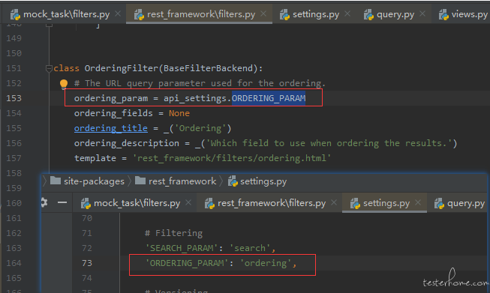Close the settings.py tab in lower panel
This screenshot has height=293, width=490.
[418, 202]
